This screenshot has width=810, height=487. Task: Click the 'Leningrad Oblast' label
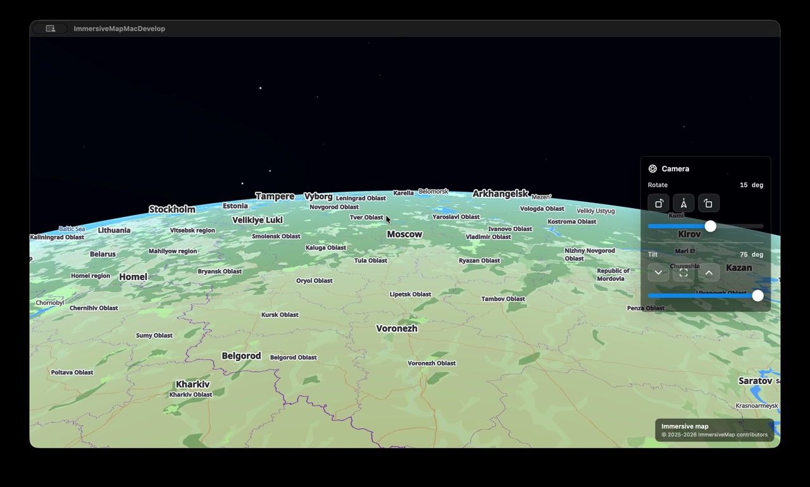point(361,199)
